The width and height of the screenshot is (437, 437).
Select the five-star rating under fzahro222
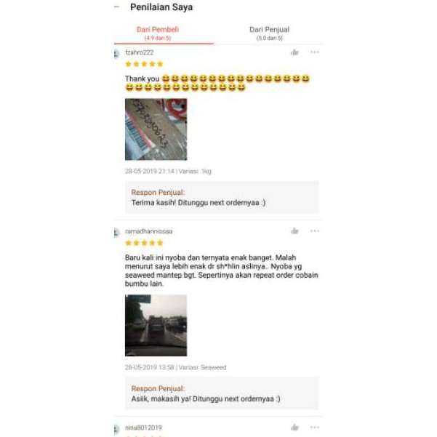point(144,64)
